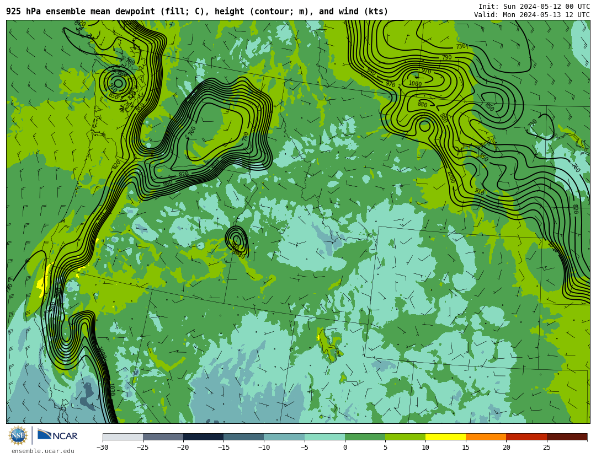
Task: Click the 15 to 20 orange swatch
Action: pos(486,437)
